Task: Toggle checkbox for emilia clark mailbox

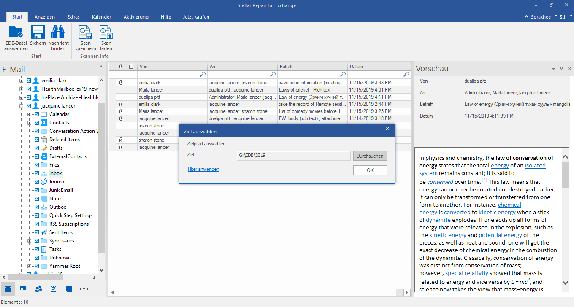Action: pos(29,81)
